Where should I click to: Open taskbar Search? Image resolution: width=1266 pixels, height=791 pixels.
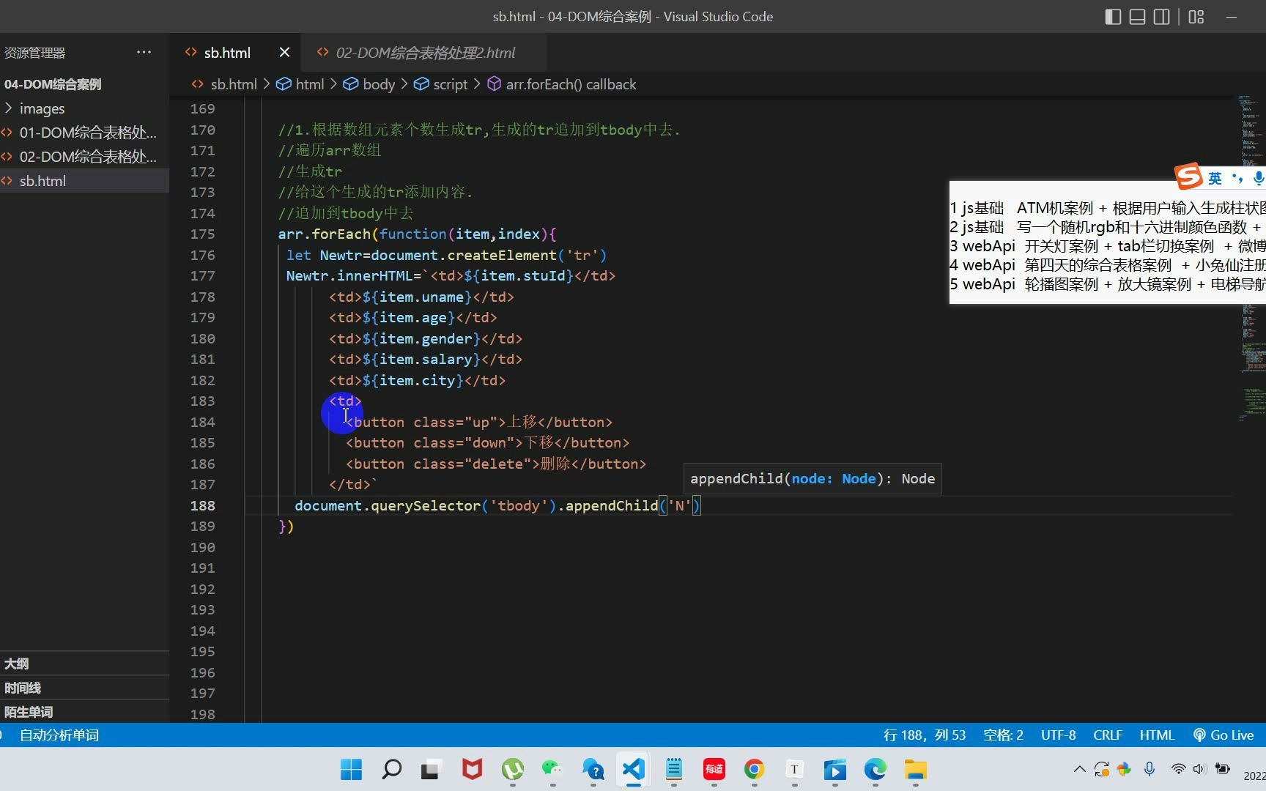392,770
